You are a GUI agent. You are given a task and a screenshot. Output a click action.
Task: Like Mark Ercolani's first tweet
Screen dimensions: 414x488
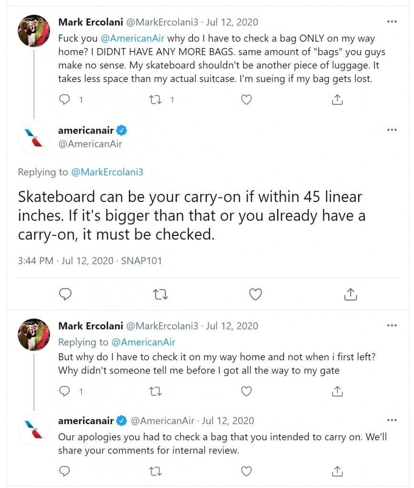246,100
